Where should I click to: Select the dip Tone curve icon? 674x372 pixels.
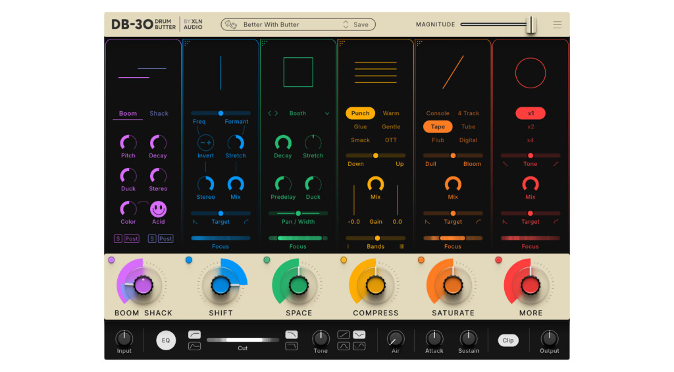click(359, 335)
